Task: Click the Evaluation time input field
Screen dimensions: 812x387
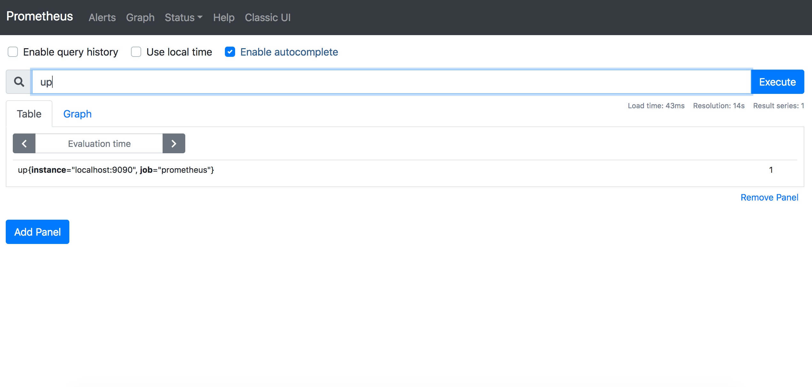Action: point(99,144)
